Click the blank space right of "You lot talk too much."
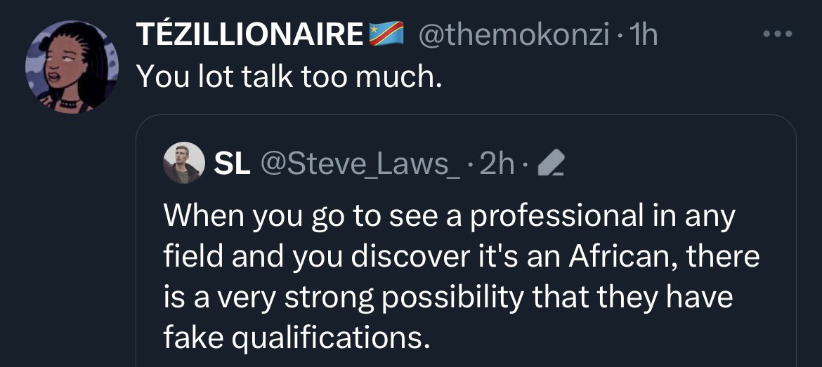 [x=597, y=75]
